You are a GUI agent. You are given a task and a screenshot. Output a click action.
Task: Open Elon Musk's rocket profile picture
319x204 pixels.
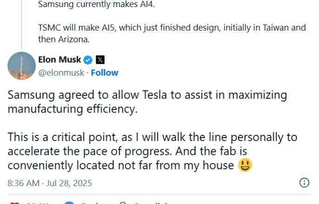click(x=22, y=66)
